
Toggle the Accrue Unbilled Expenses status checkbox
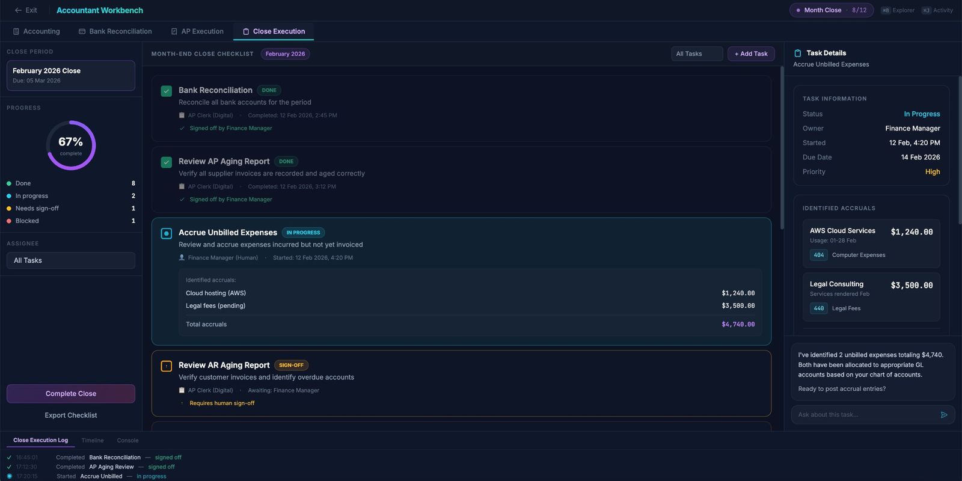click(x=167, y=233)
